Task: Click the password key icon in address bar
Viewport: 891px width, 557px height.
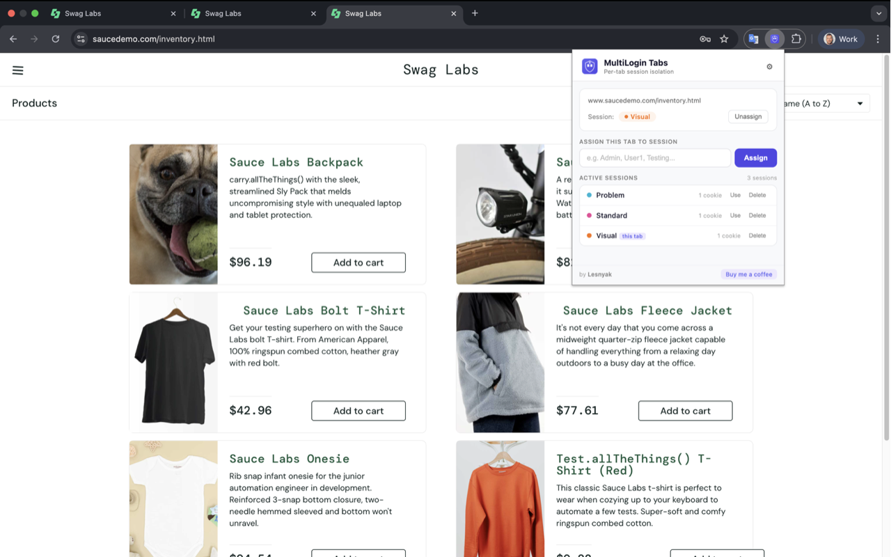Action: (x=705, y=39)
